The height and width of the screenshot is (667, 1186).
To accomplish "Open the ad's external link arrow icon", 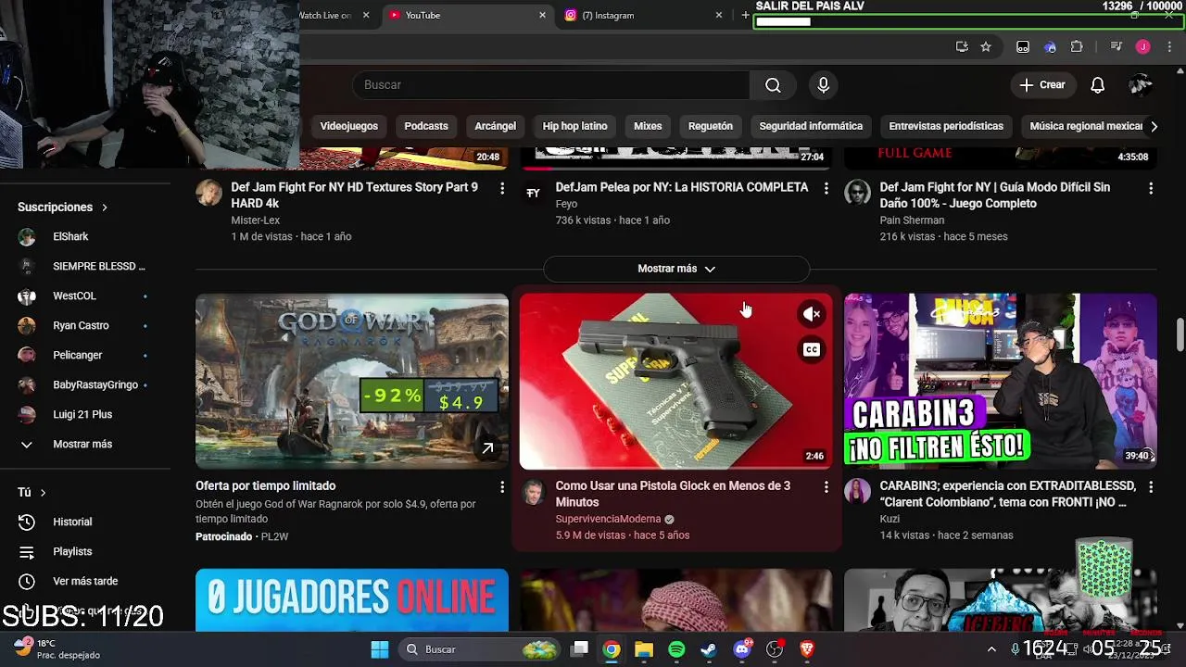I will coord(487,448).
